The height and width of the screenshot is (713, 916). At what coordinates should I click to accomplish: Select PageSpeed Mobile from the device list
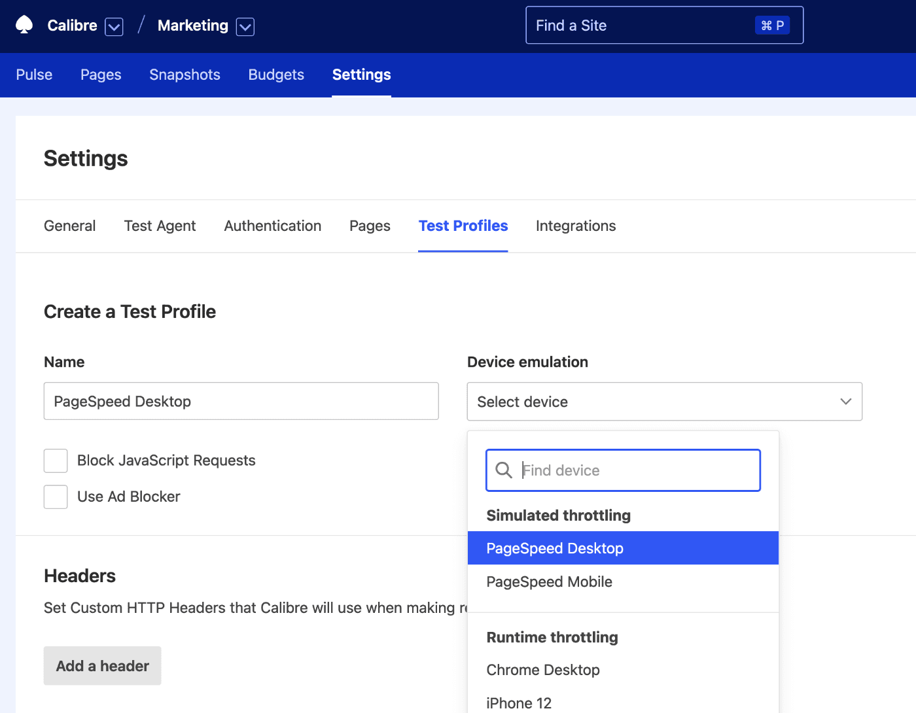(549, 582)
